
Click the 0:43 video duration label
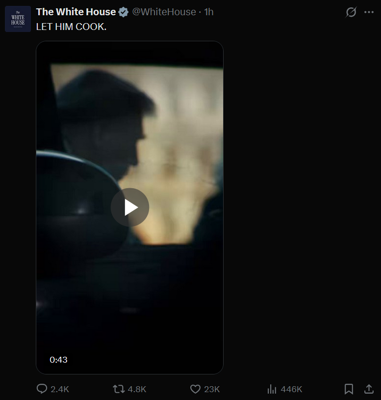[58, 360]
